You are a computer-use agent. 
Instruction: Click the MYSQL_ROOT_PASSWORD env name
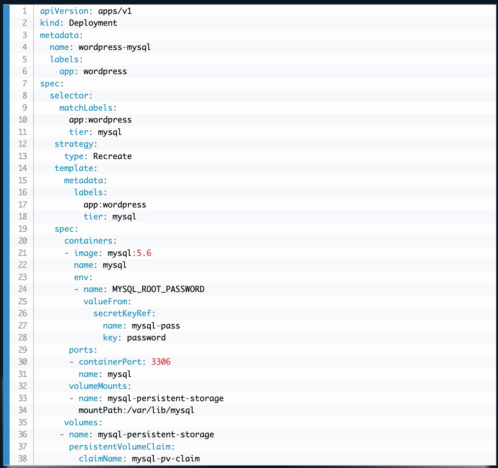(x=158, y=289)
